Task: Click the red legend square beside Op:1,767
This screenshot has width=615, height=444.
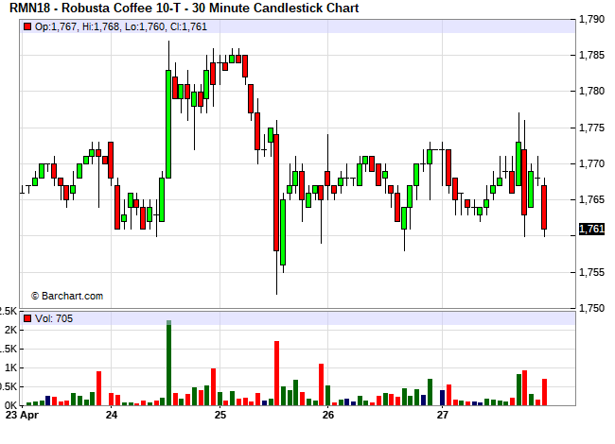Action: [x=27, y=26]
